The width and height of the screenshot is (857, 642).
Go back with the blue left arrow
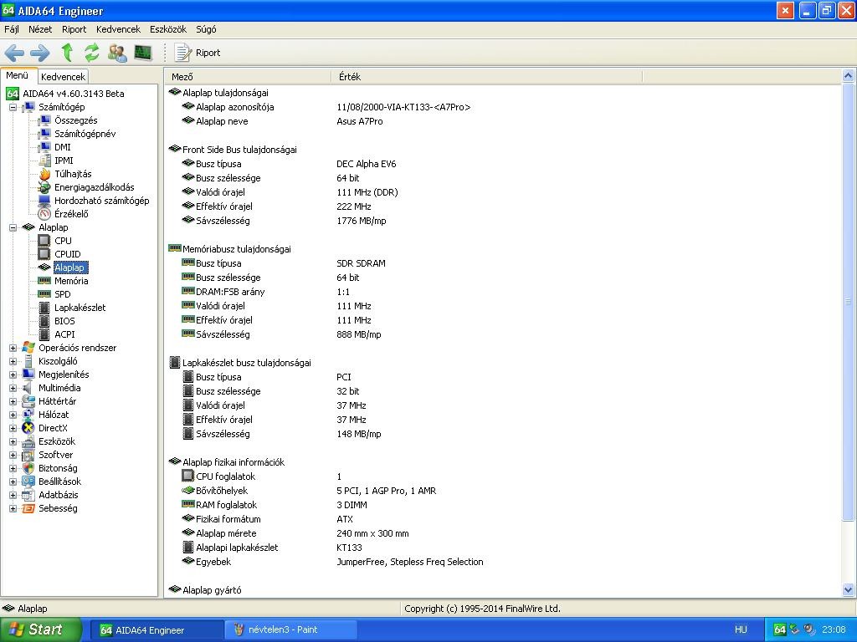coord(14,53)
